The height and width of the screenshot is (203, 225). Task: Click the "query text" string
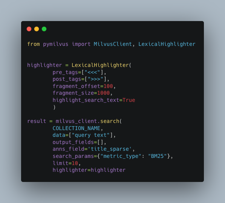pyautogui.click(x=91, y=135)
